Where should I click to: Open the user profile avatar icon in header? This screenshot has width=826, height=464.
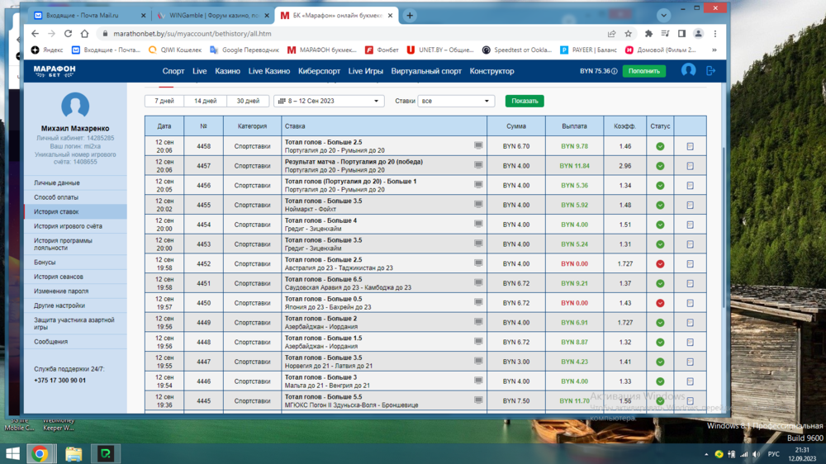coord(688,71)
